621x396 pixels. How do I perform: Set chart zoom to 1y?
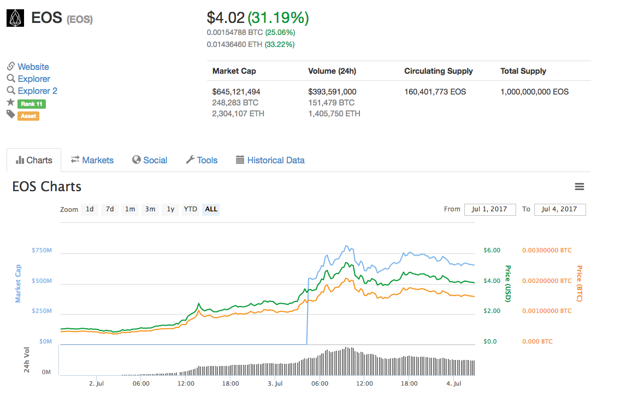tap(170, 209)
